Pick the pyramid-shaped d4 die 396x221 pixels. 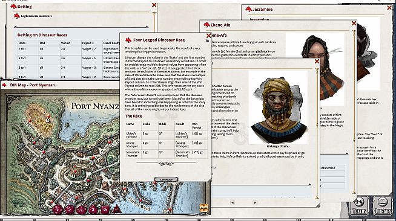[117, 209]
